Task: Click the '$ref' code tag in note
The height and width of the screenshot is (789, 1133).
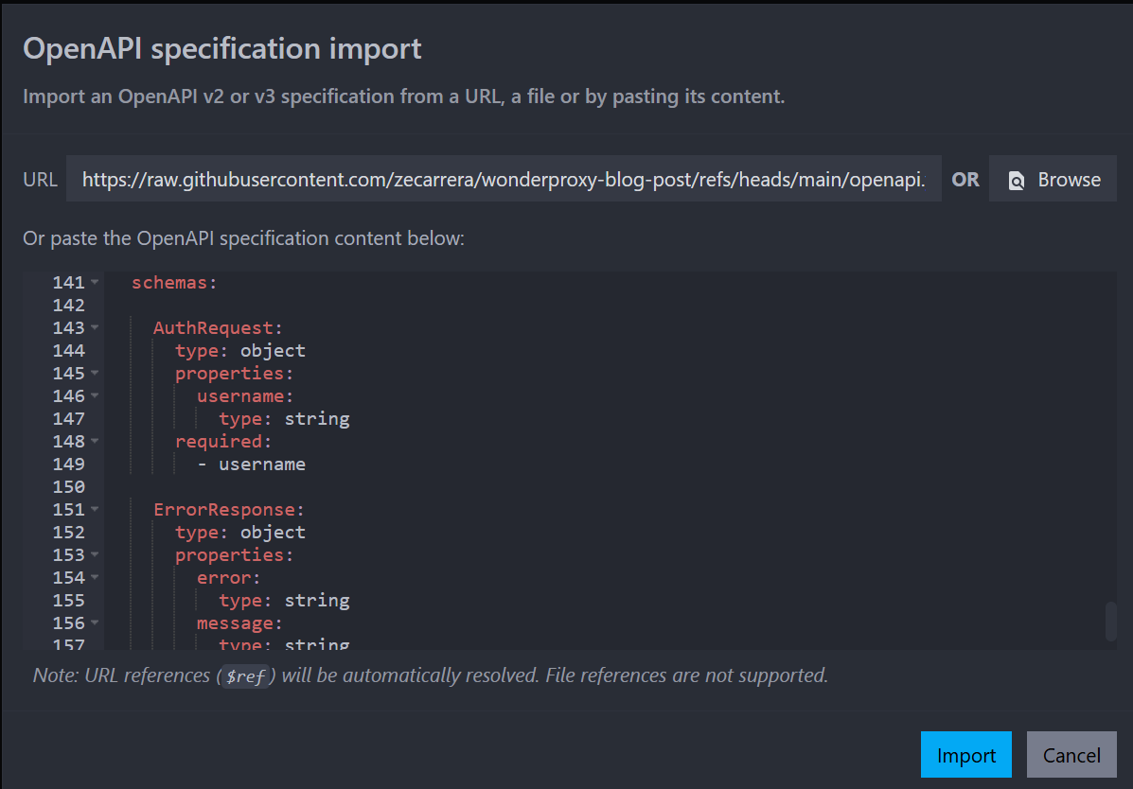Action: (x=245, y=676)
